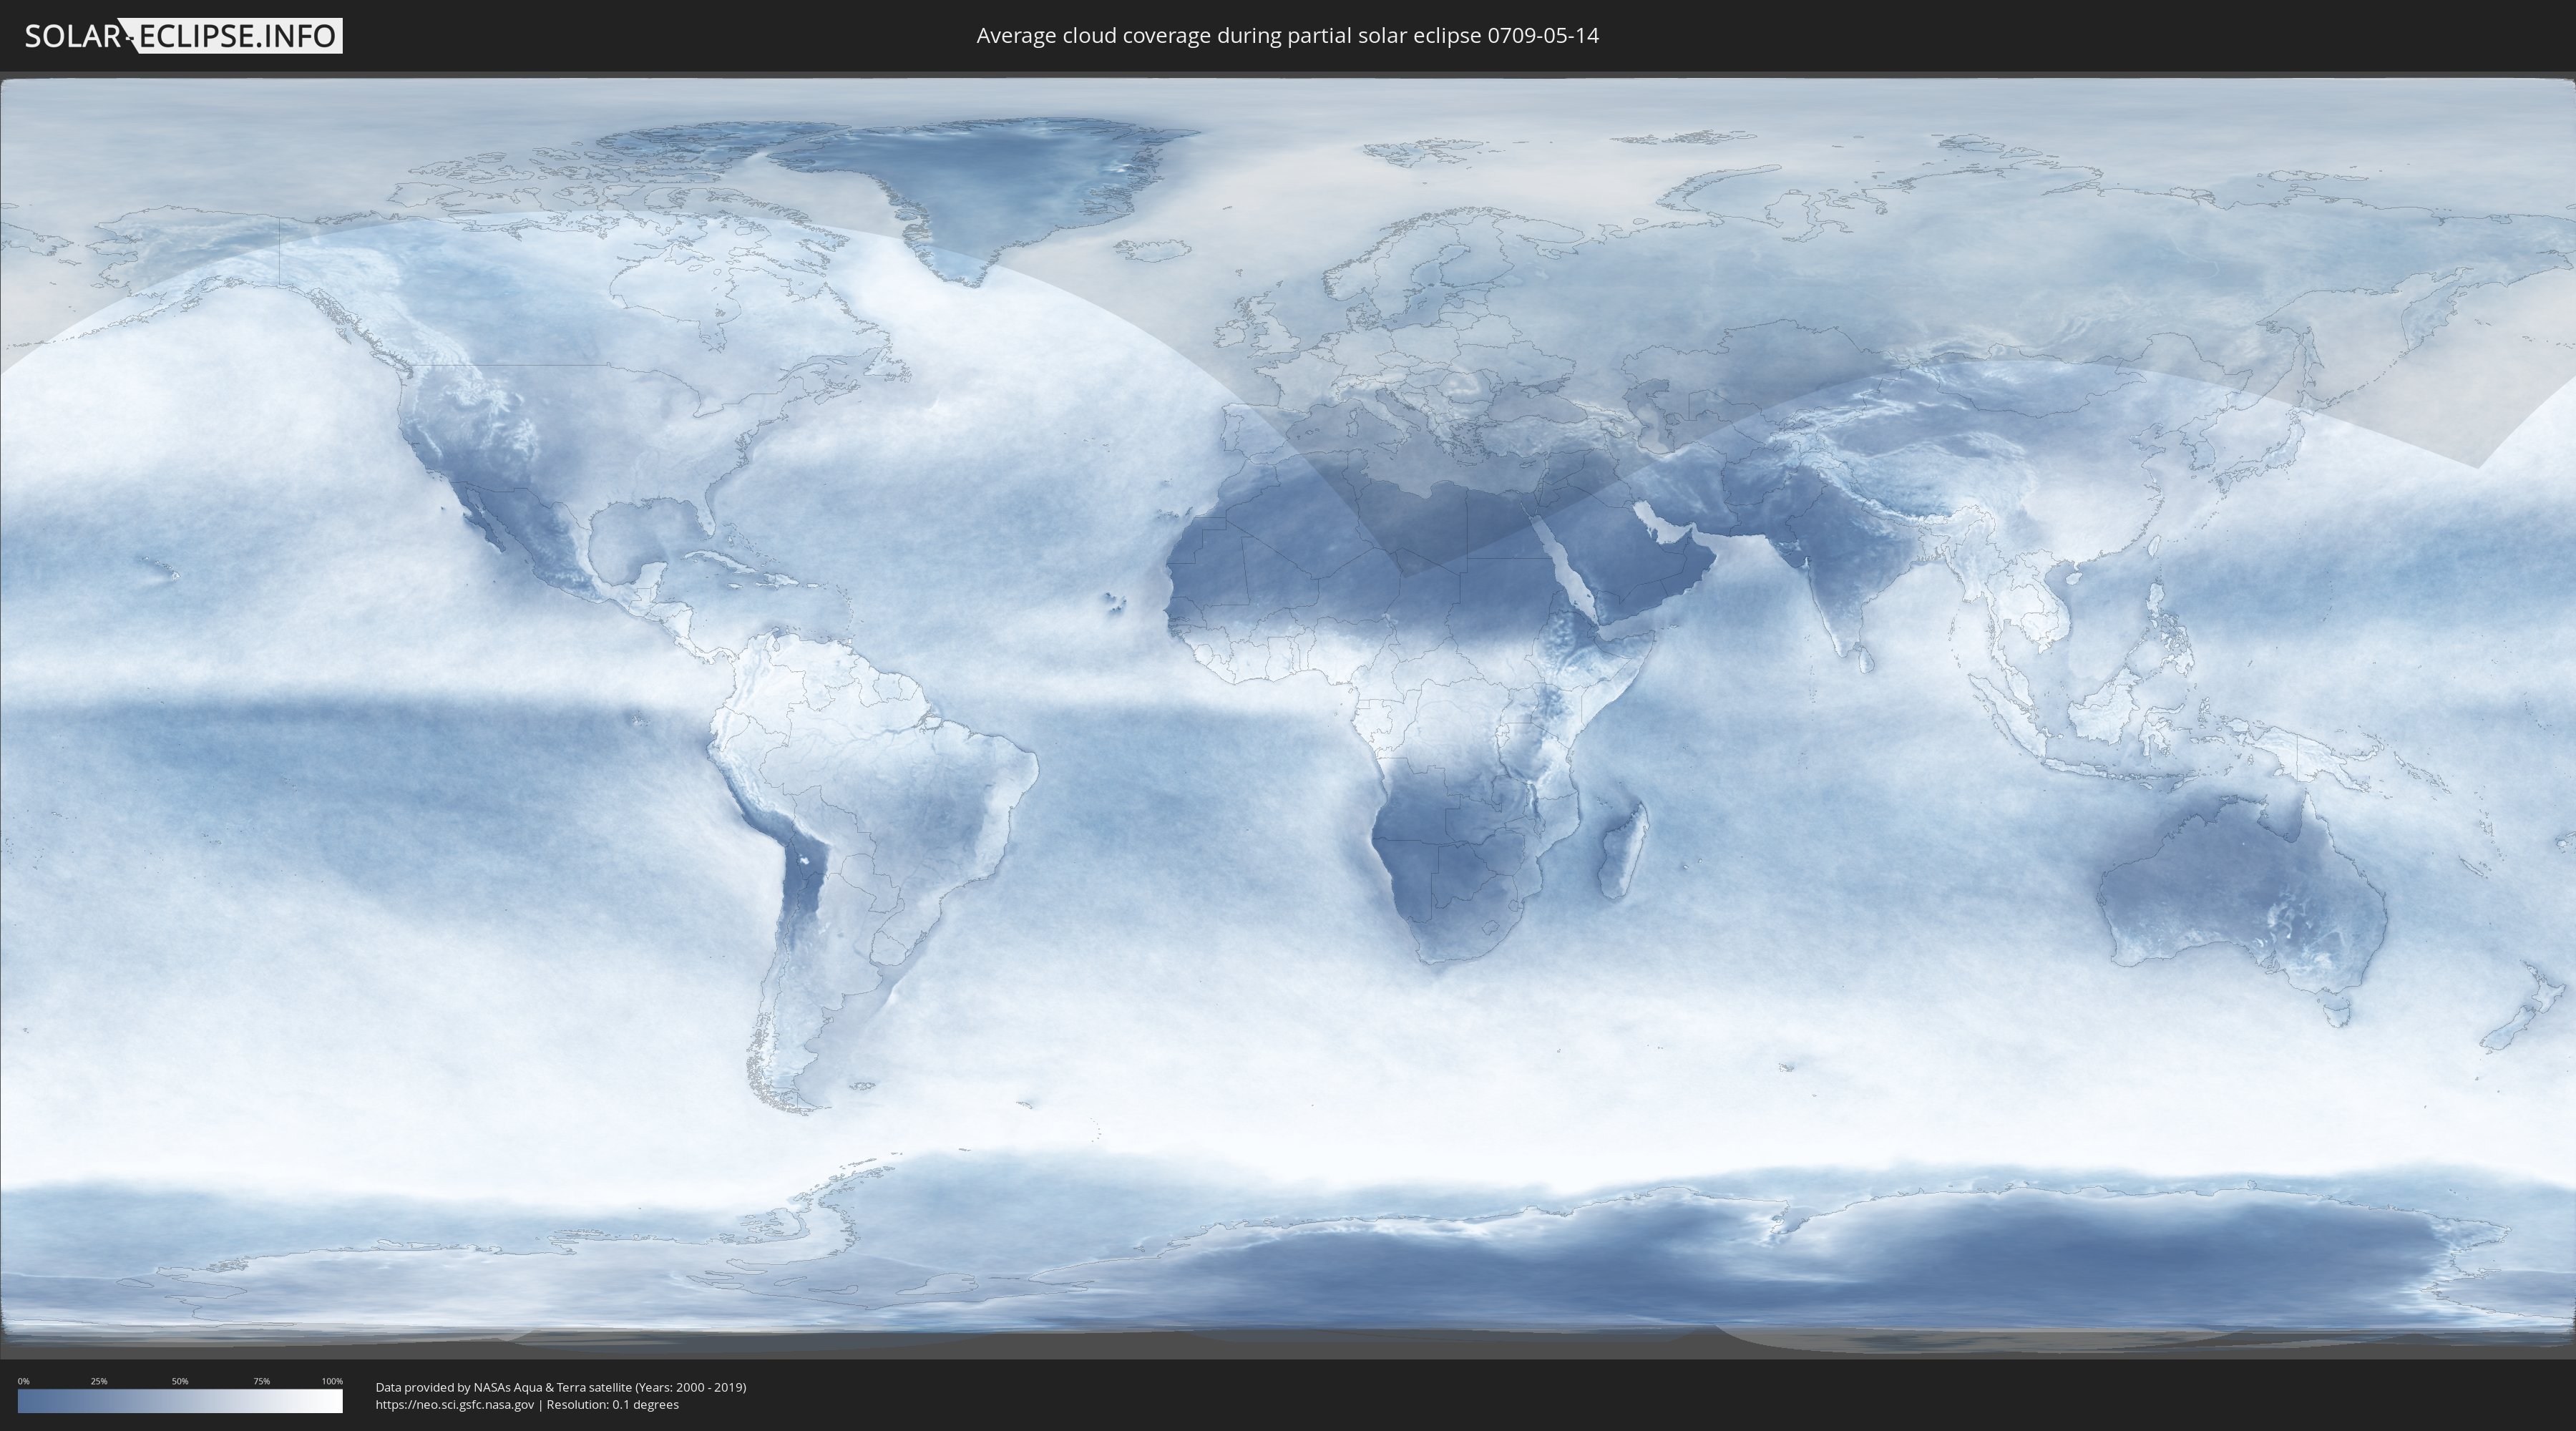Click the 50% legend label
Screen dimensions: 2576x1431
point(180,1381)
